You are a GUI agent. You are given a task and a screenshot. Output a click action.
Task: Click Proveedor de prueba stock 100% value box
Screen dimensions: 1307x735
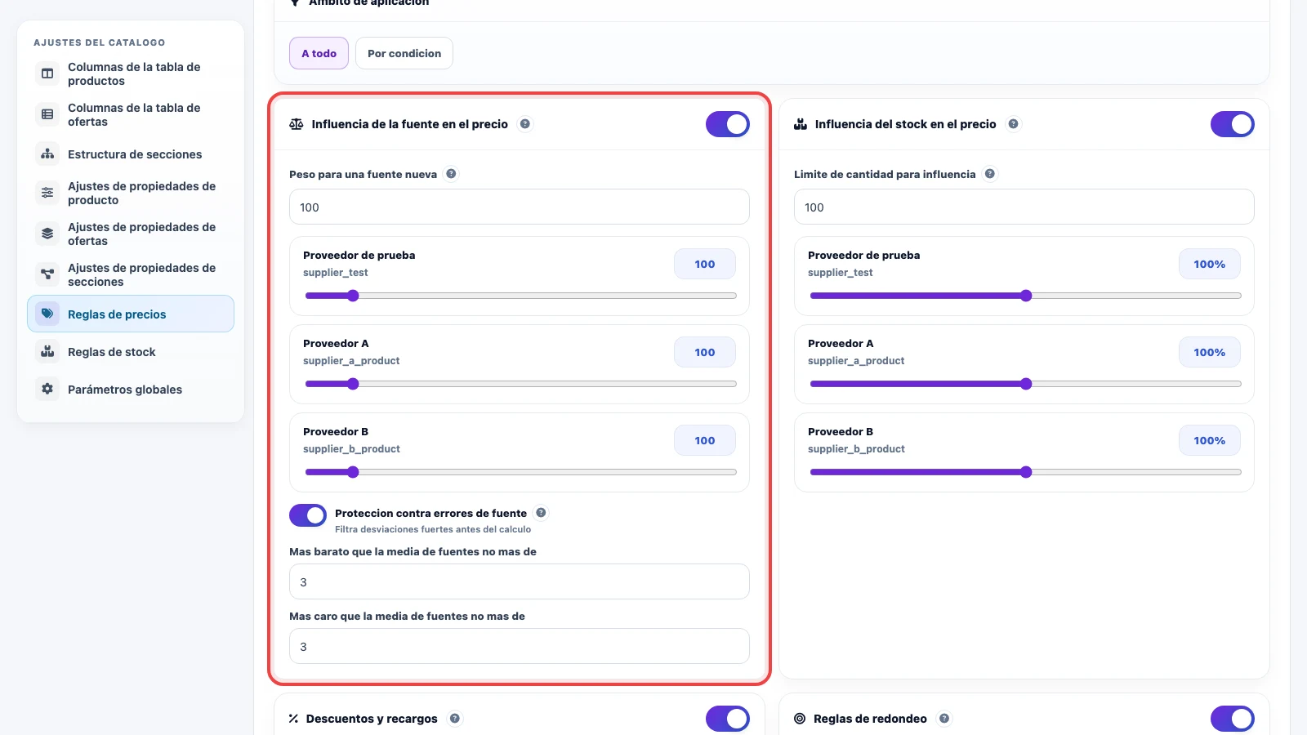(1210, 264)
